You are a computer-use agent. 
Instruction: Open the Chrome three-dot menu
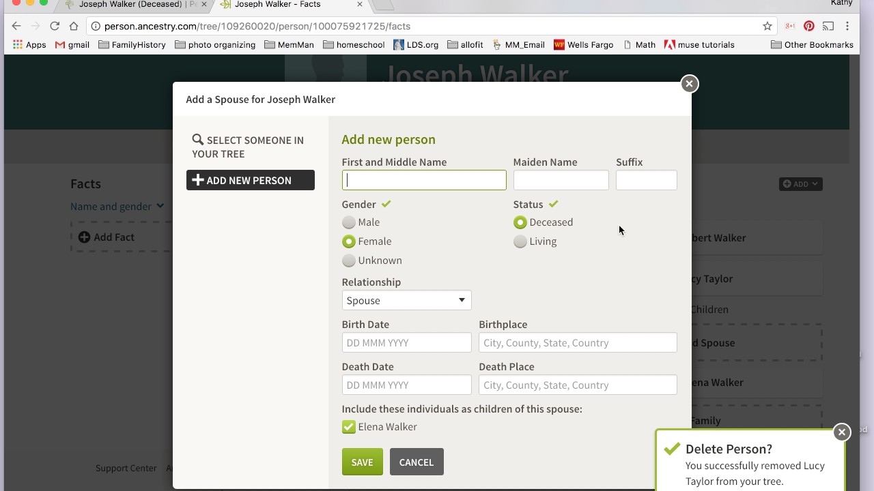pos(847,26)
